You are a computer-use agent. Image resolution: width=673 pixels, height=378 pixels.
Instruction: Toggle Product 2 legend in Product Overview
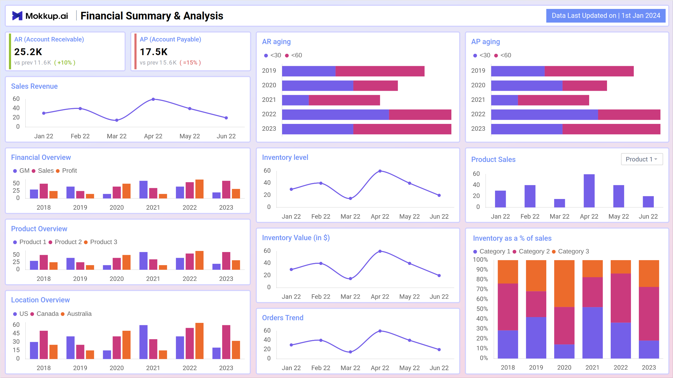tap(65, 242)
